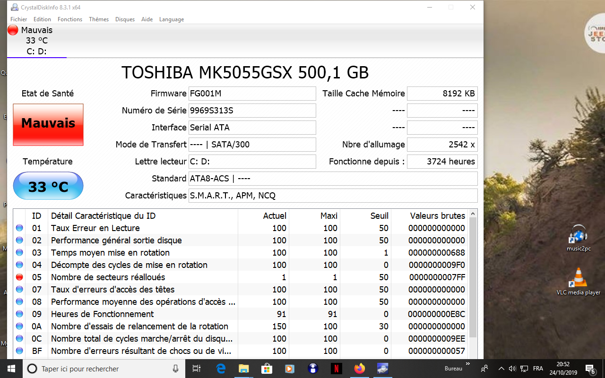Open Netflix from the taskbar
The height and width of the screenshot is (378, 605).
pos(336,369)
